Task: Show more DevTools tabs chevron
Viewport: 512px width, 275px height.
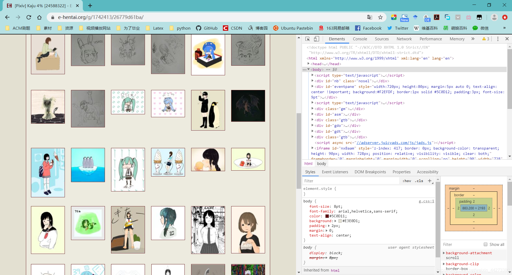Action: click(x=473, y=39)
